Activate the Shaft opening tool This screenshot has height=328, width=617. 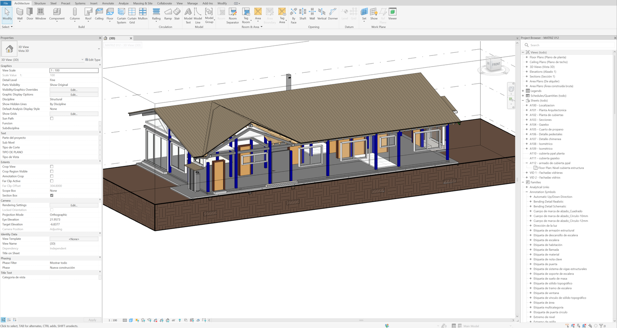(x=303, y=14)
